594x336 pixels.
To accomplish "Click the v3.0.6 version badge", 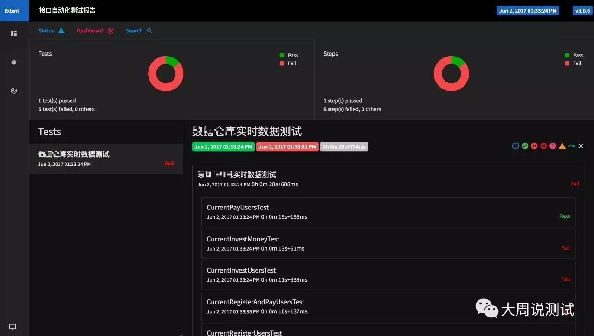I will click(582, 11).
